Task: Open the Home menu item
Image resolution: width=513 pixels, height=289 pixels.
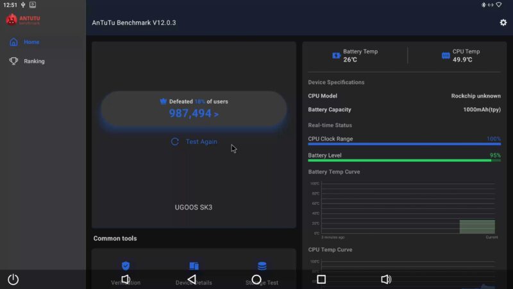Action: [31, 42]
